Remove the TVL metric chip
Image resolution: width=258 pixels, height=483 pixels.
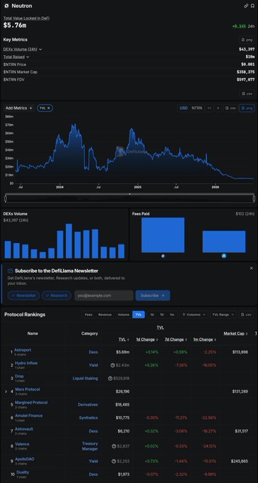click(x=48, y=108)
